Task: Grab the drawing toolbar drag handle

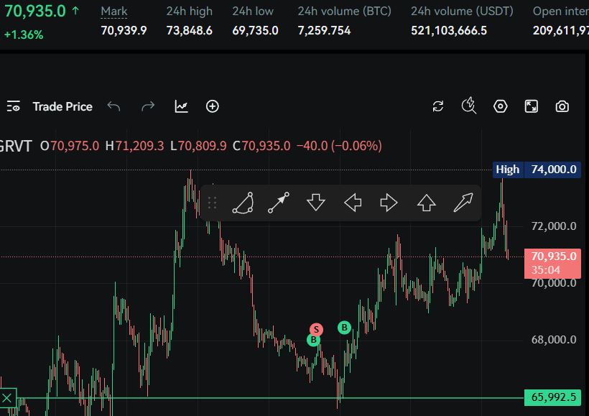Action: point(212,203)
